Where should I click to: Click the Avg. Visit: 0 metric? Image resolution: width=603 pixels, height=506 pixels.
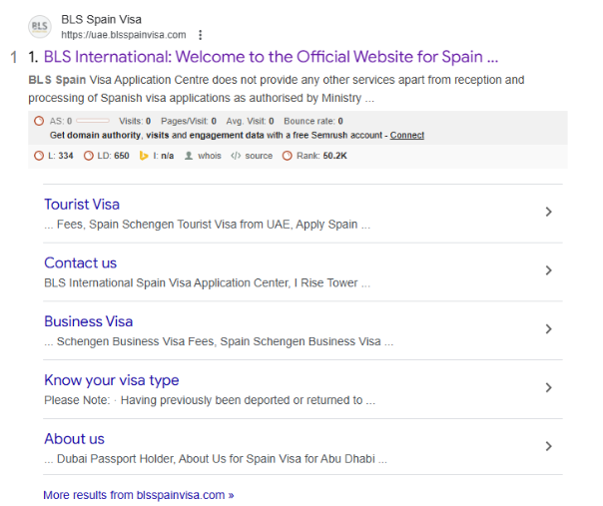pyautogui.click(x=250, y=121)
